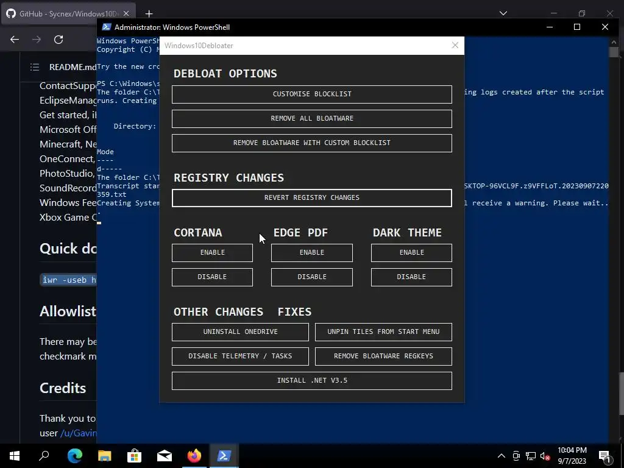This screenshot has width=624, height=468.
Task: Open Microsoft Store from taskbar
Action: click(x=135, y=456)
